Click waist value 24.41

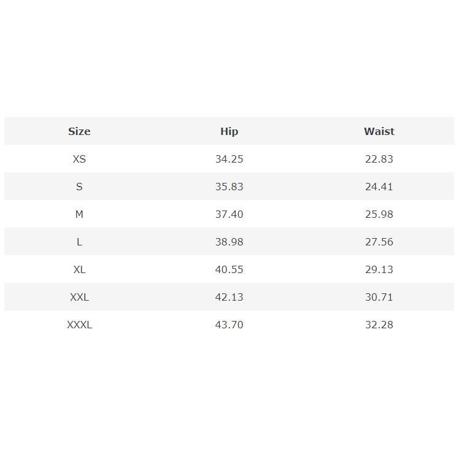coord(379,187)
